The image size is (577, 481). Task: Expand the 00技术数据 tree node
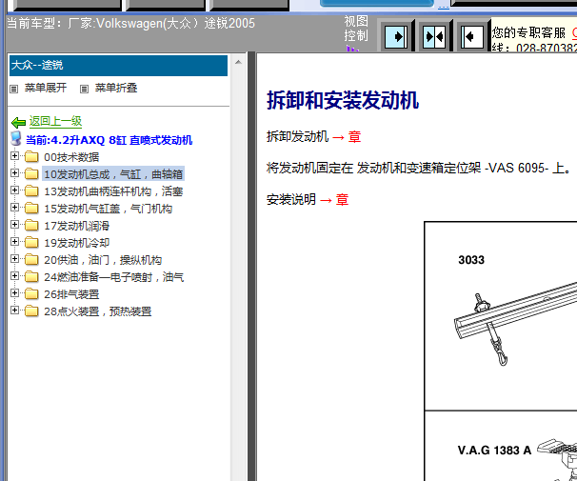(x=14, y=155)
